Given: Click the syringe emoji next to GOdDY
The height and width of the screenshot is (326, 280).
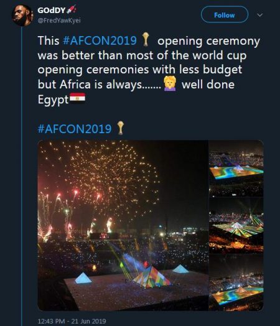Looking at the screenshot, I should [72, 9].
